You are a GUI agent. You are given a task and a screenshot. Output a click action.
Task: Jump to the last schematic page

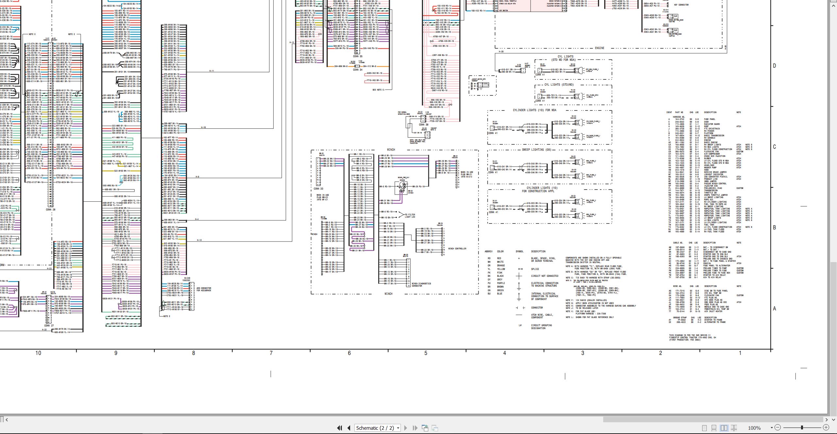tap(415, 428)
